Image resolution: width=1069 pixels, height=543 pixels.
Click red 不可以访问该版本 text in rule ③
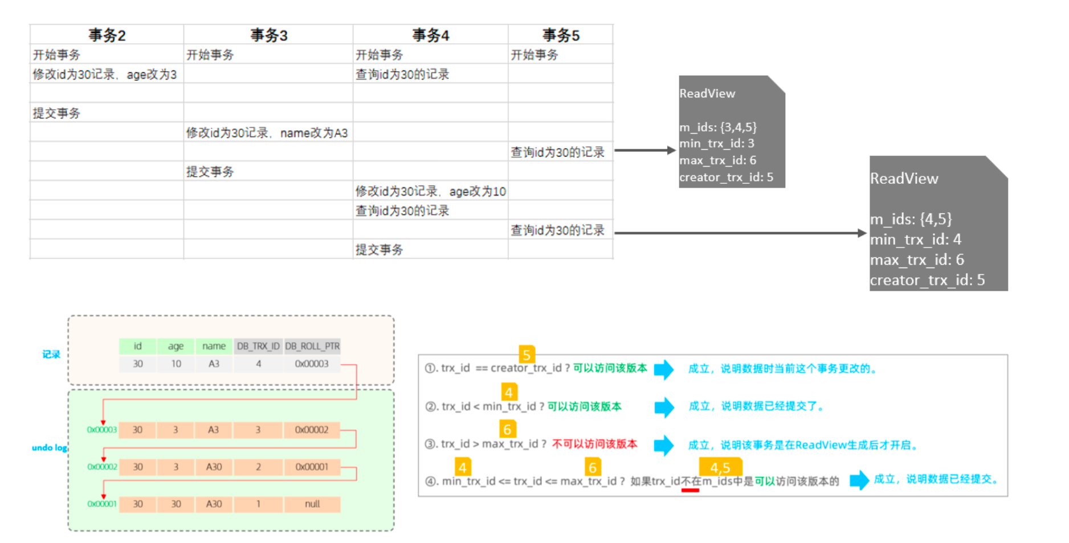594,444
